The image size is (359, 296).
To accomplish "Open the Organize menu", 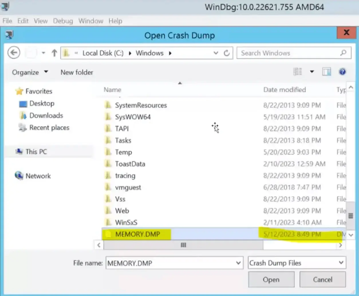I will click(30, 72).
